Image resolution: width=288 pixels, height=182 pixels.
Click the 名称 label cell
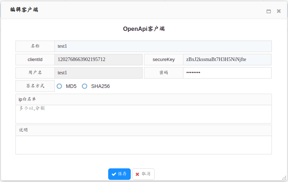coord(35,46)
